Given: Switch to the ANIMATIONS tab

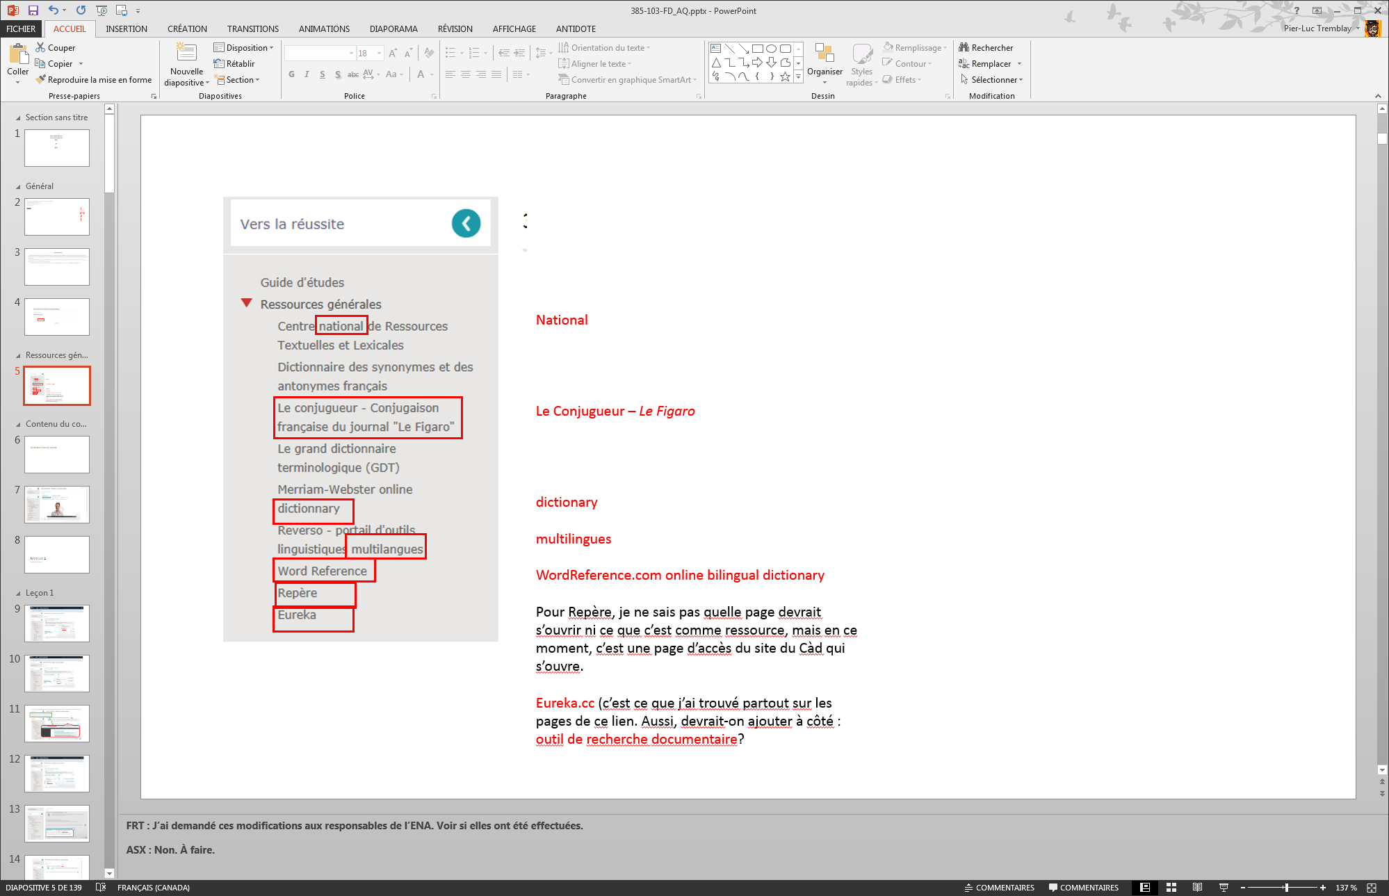Looking at the screenshot, I should click(324, 28).
